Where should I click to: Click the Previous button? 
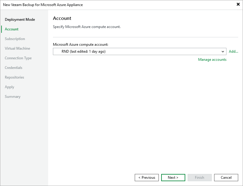pos(146,178)
